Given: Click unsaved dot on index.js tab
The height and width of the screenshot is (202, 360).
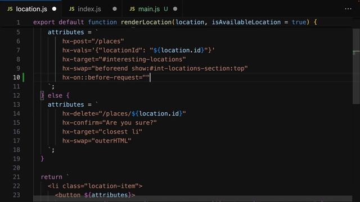Looking at the screenshot, I should tap(115, 9).
